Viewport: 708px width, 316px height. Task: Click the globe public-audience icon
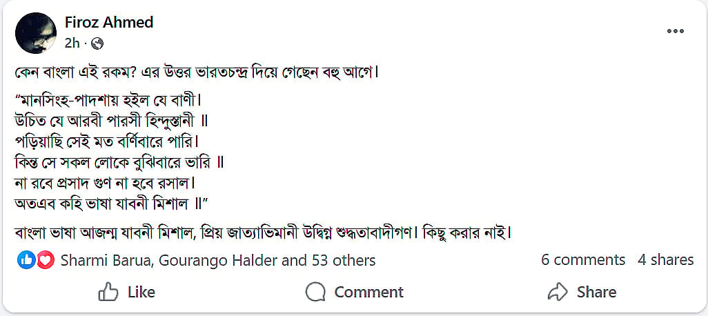coord(97,43)
